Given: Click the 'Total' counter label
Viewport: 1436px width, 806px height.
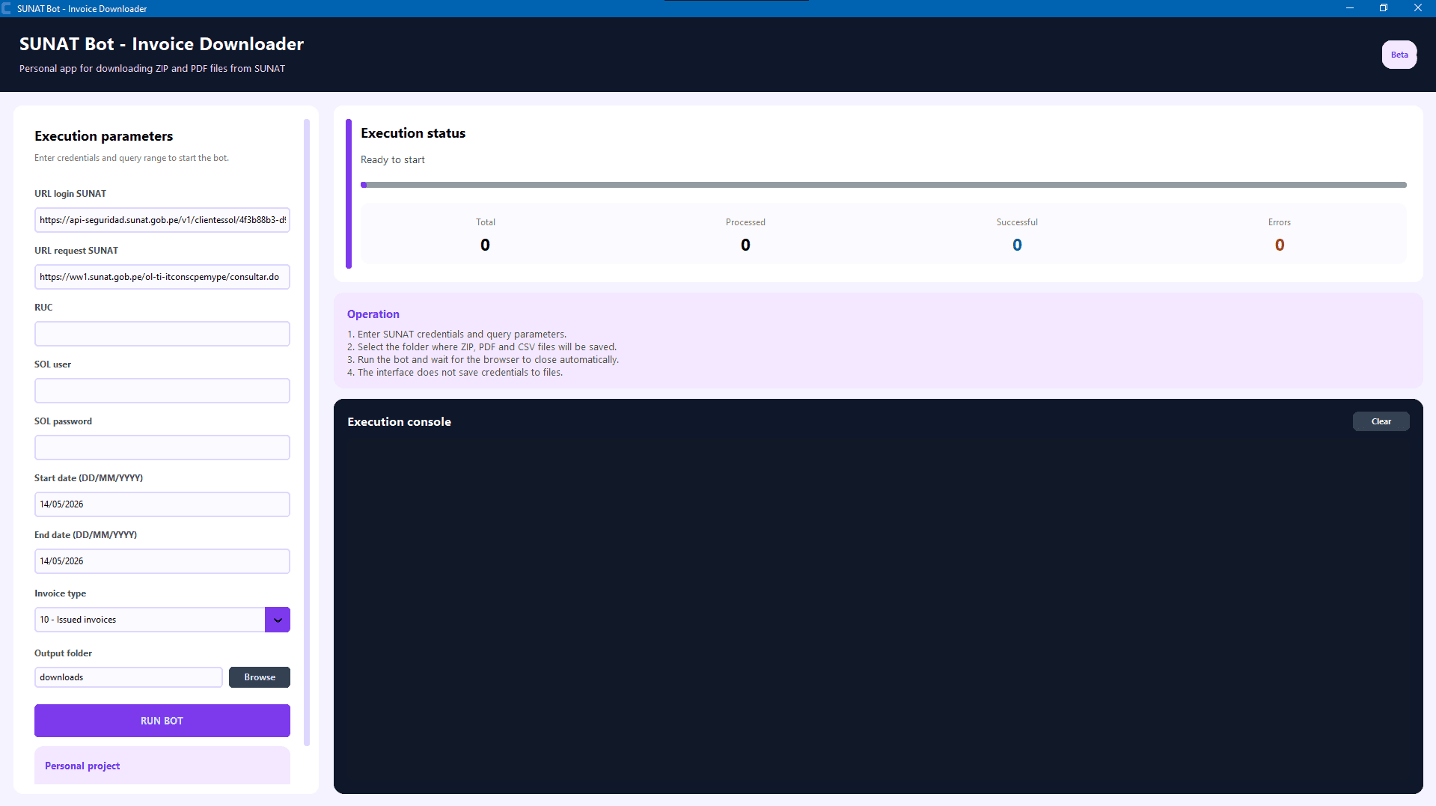Looking at the screenshot, I should tap(485, 222).
